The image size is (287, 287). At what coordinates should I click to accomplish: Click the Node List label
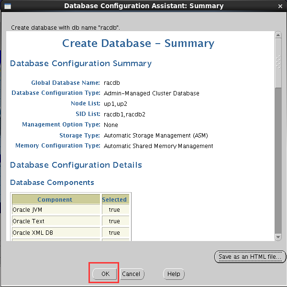86,103
